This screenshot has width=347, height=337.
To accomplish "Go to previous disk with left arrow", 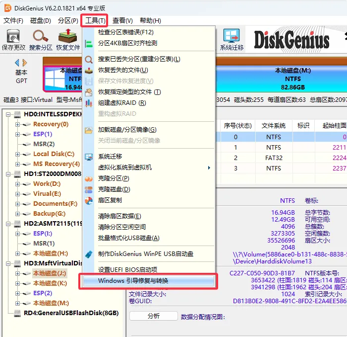I will pos(17,63).
